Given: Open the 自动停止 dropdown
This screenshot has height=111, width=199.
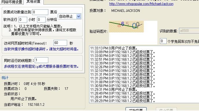Looking at the screenshot, I should [69, 16].
